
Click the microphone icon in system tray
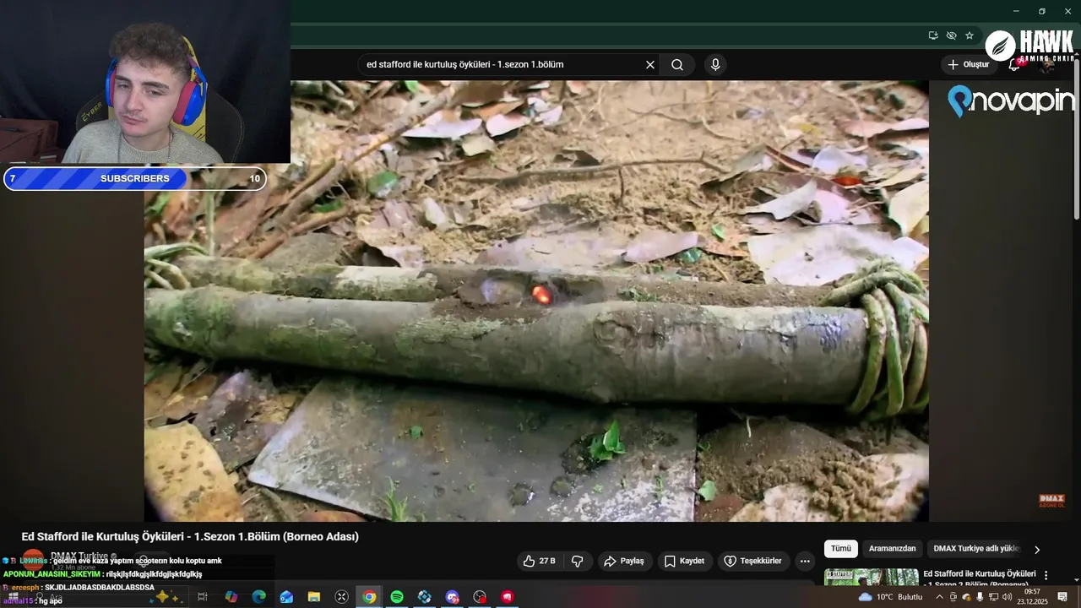point(980,597)
